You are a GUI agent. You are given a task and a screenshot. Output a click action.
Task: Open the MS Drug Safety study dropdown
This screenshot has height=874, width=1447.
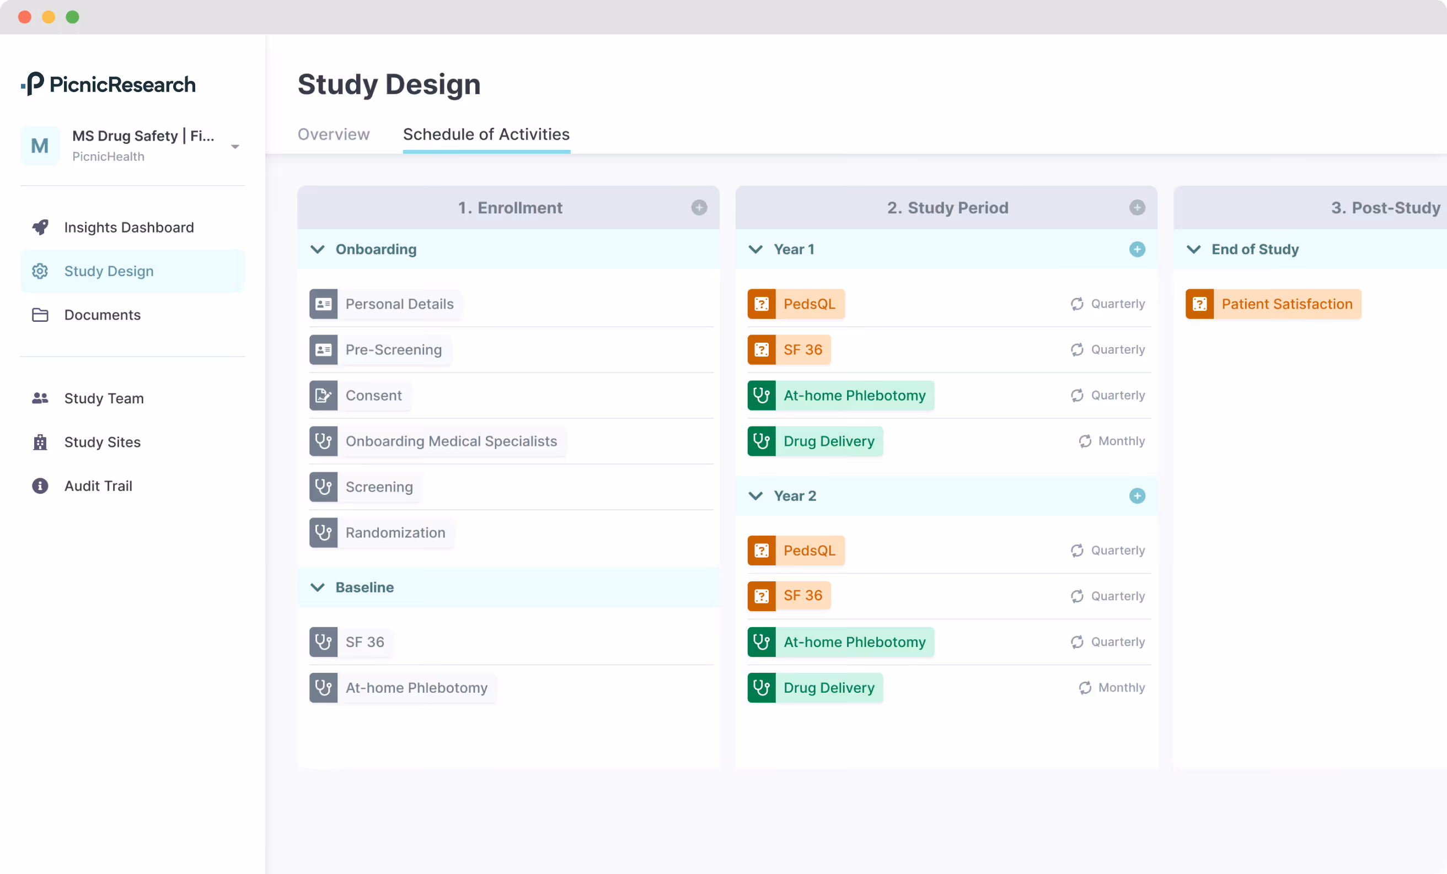pyautogui.click(x=235, y=146)
